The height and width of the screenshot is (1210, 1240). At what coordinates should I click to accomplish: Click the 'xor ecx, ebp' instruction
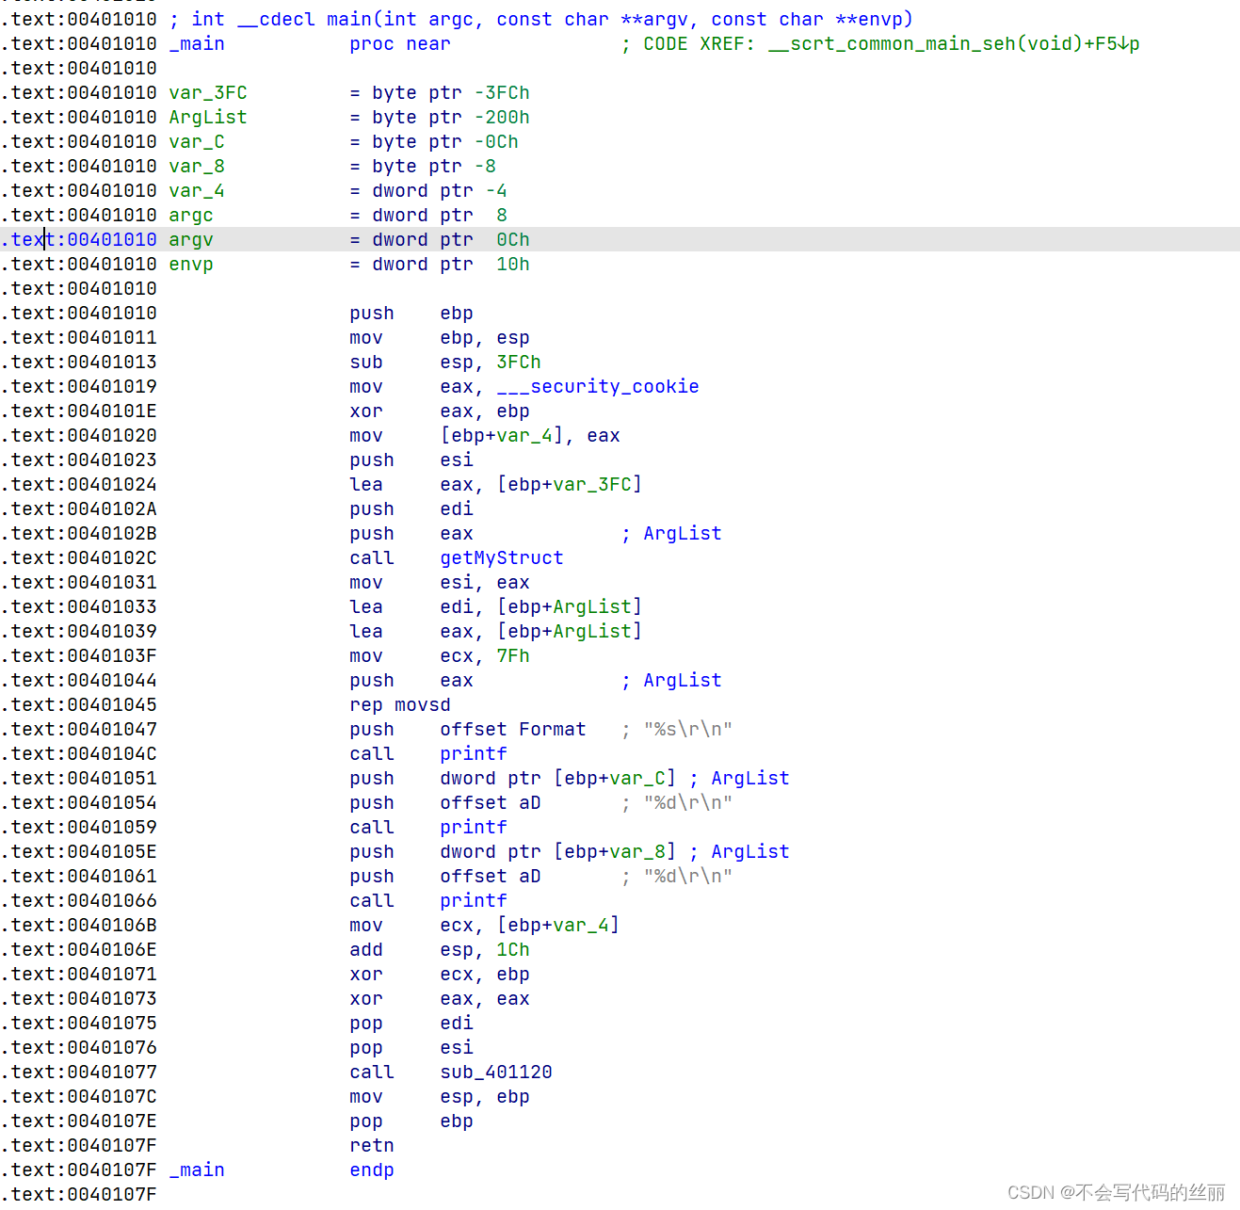pyautogui.click(x=439, y=975)
